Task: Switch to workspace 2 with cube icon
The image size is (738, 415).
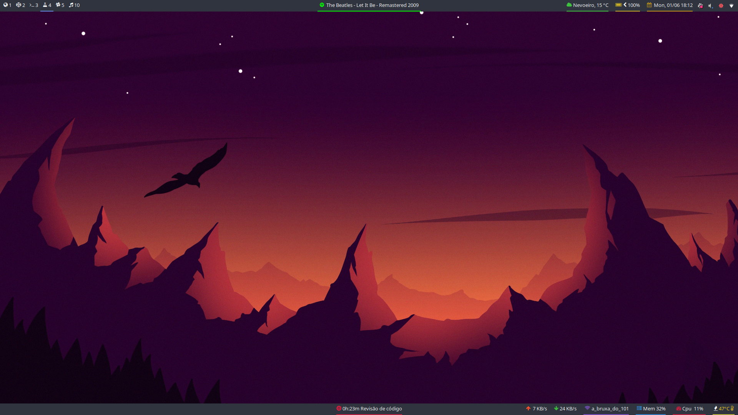Action: click(x=20, y=5)
